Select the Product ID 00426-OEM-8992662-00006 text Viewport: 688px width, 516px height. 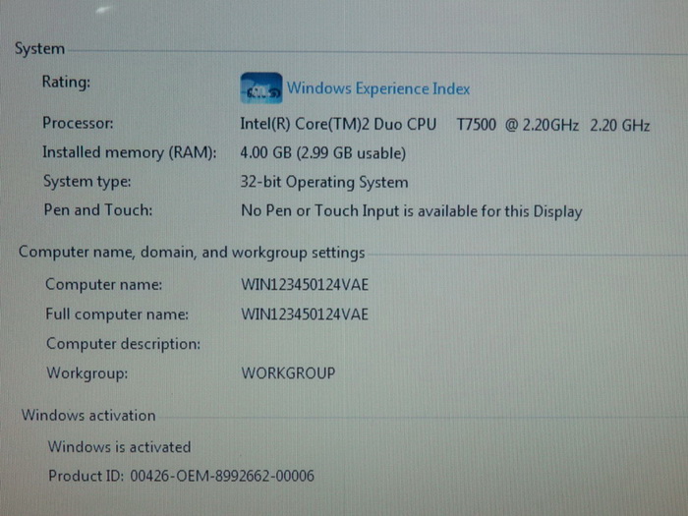(181, 476)
